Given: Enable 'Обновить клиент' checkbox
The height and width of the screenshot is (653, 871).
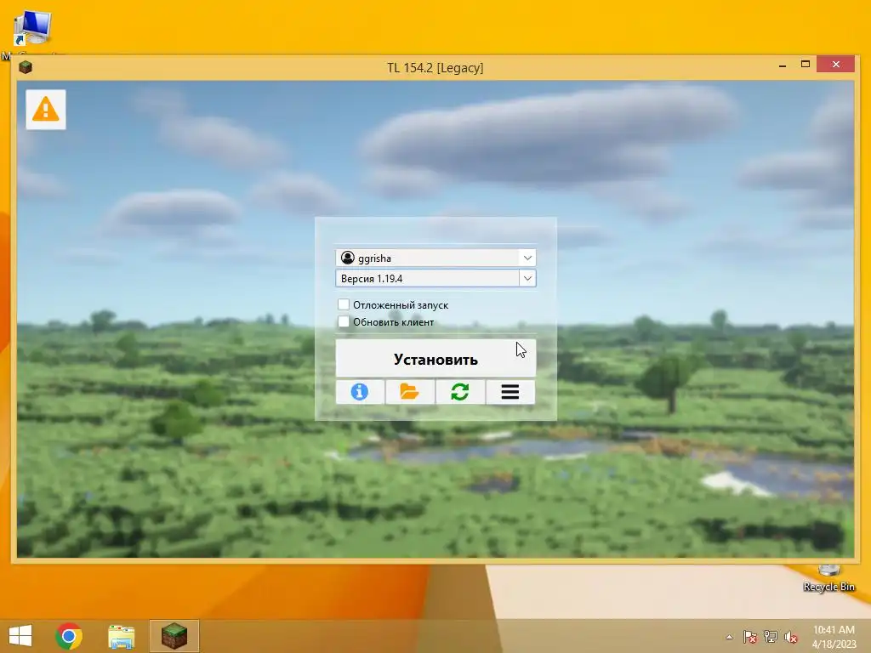Looking at the screenshot, I should [x=344, y=321].
